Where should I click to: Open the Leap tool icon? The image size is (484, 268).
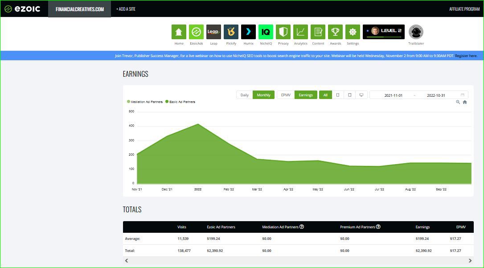coord(213,32)
